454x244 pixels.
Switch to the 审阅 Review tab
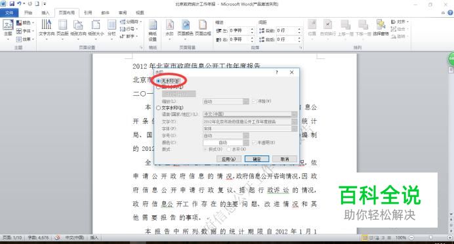click(x=123, y=12)
